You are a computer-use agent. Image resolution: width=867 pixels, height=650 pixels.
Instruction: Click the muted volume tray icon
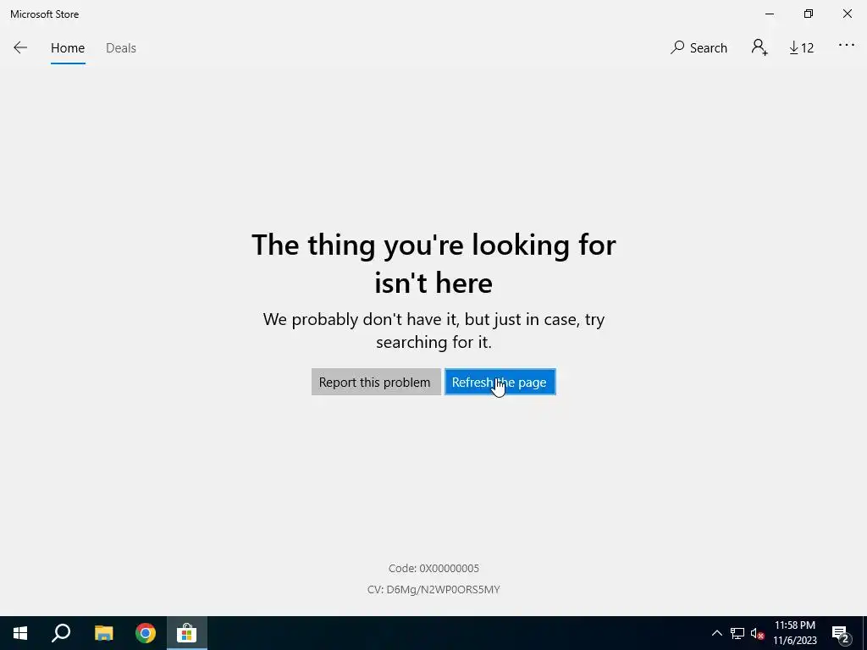[x=757, y=633]
